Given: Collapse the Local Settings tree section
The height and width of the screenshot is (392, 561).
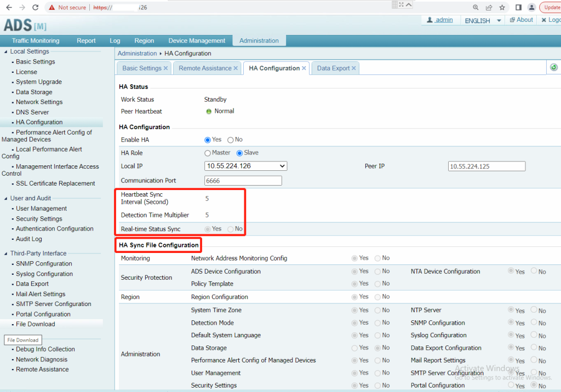Looking at the screenshot, I should [x=5, y=52].
